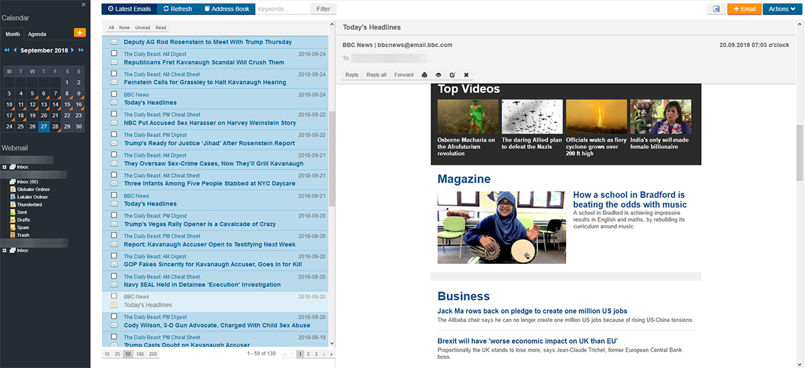This screenshot has height=368, width=805.
Task: Go to the next page of emails
Action: pos(323,354)
